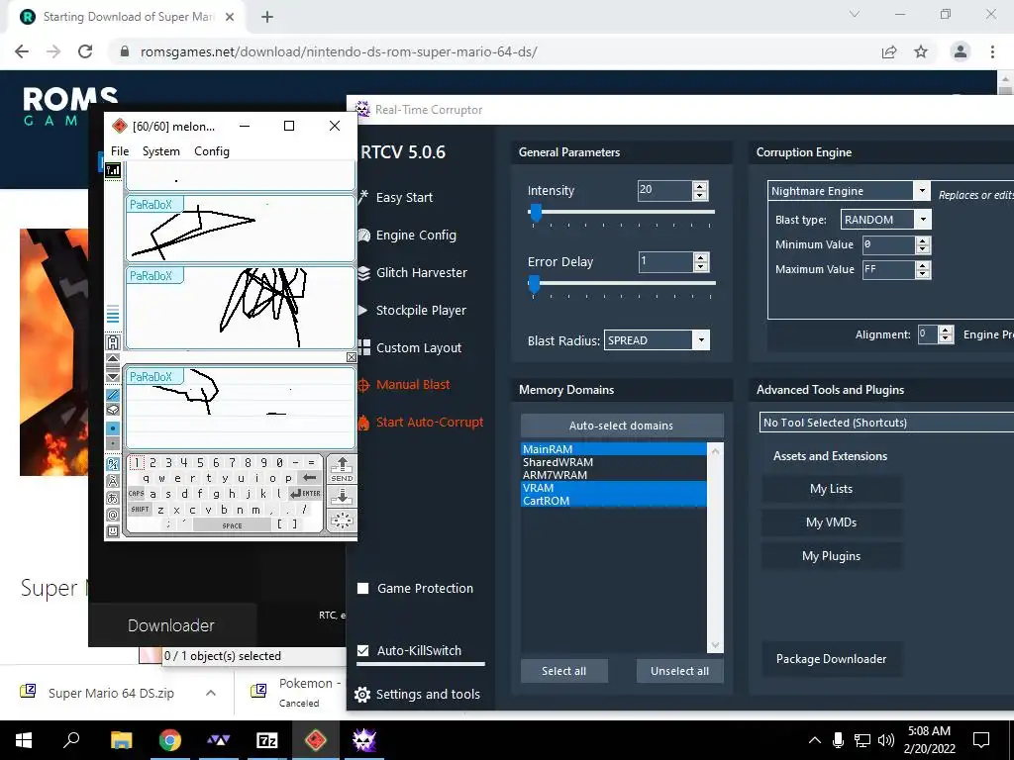The image size is (1014, 760).
Task: Increase the Maximum Value stepper
Action: click(923, 265)
